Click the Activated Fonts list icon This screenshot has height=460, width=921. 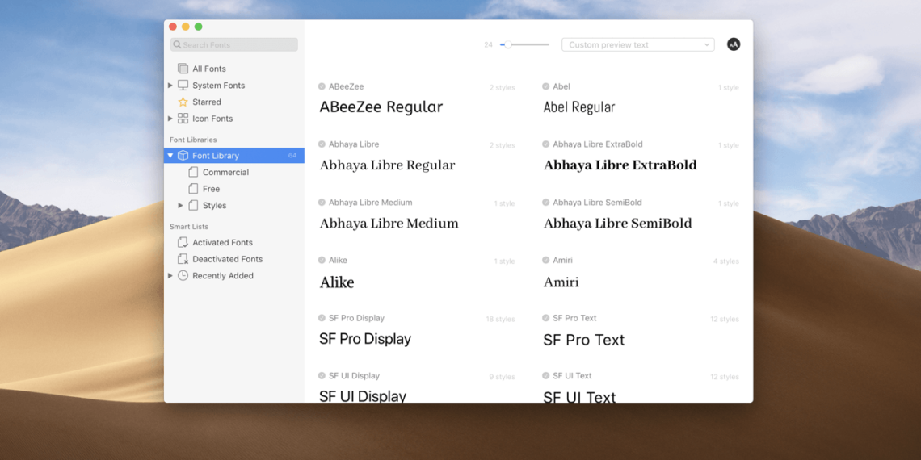(183, 242)
